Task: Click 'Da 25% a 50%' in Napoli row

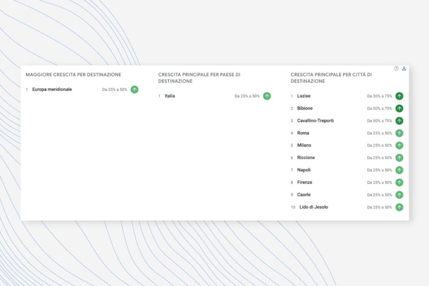Action: coord(380,170)
